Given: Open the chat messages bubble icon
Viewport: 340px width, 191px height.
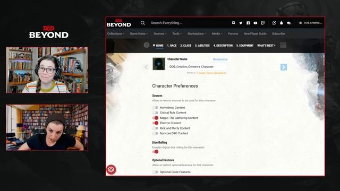Looking at the screenshot, I should [288, 23].
